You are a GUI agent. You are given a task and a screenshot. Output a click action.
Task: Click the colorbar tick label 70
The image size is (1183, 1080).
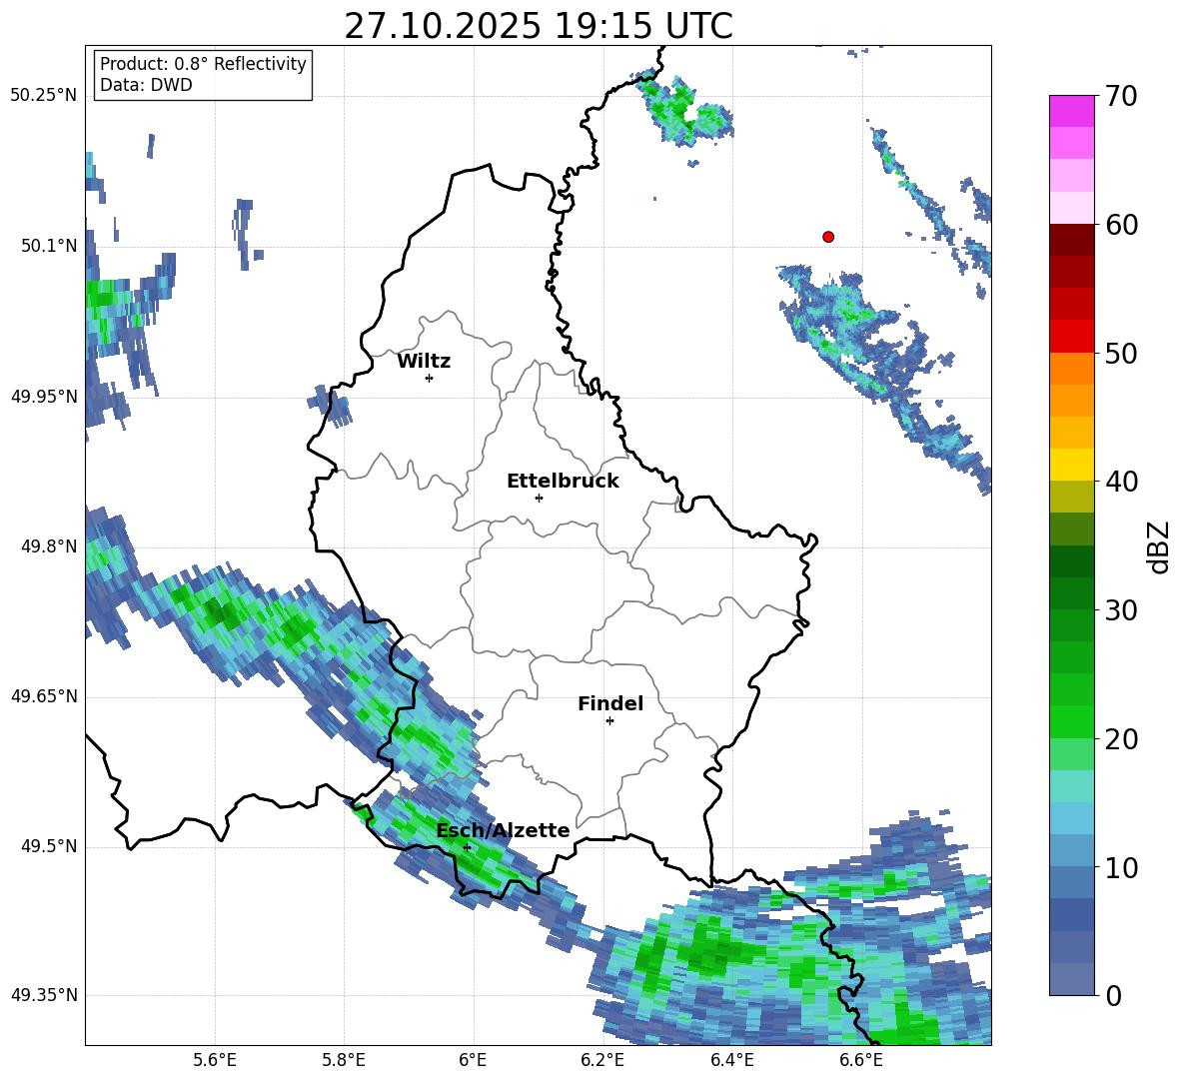1121,97
